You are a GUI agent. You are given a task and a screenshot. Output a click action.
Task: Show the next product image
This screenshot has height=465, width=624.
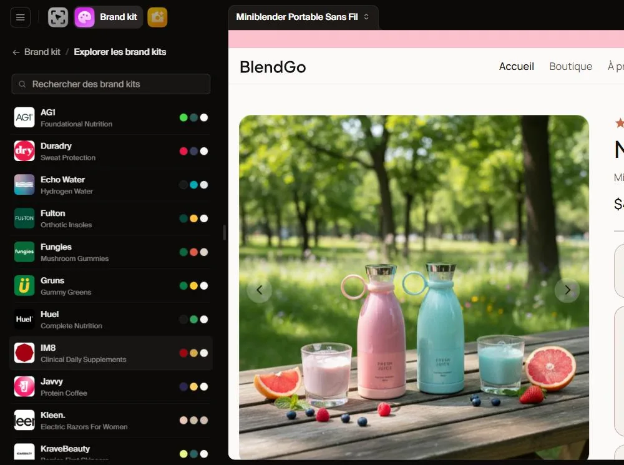(567, 290)
